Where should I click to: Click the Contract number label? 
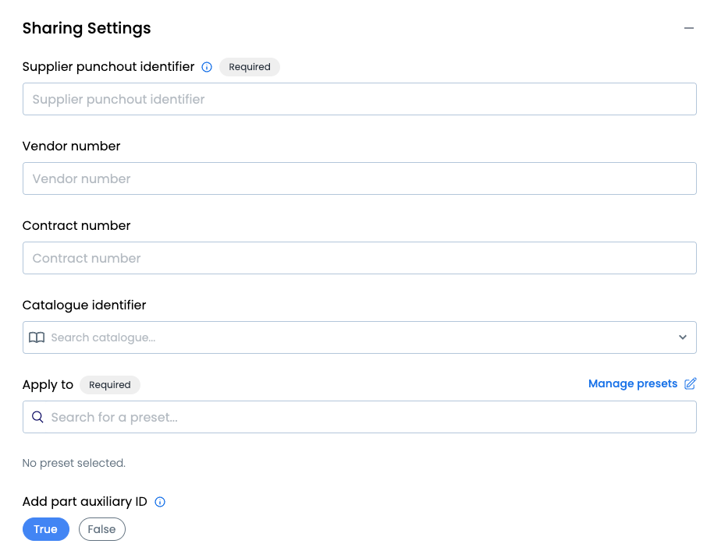pyautogui.click(x=76, y=225)
